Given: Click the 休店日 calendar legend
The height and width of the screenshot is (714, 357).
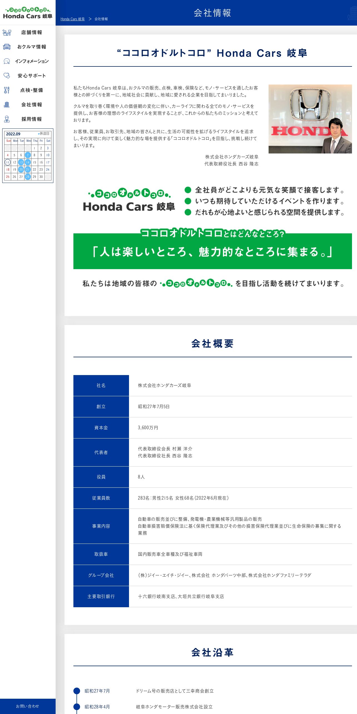Looking at the screenshot, I should pos(44,134).
